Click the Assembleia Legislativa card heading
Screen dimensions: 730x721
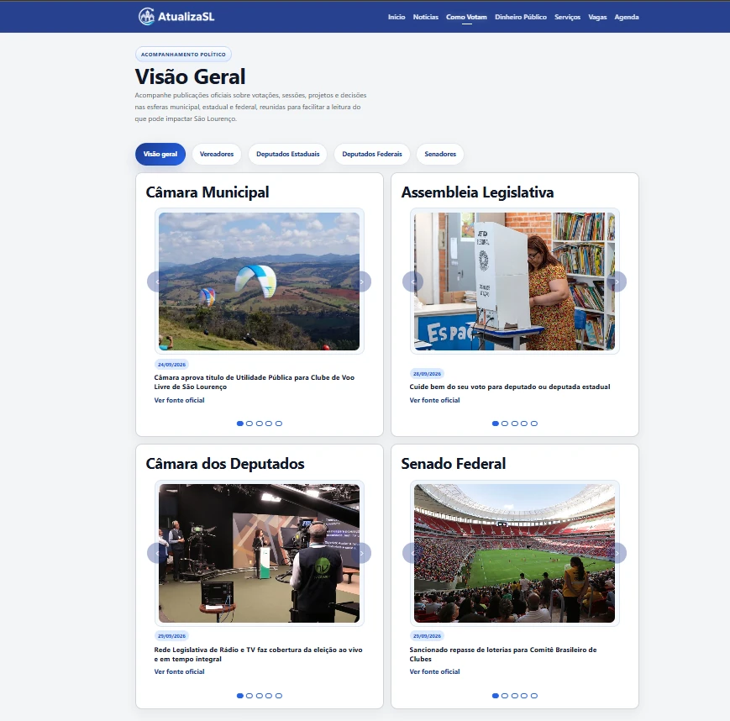(477, 192)
